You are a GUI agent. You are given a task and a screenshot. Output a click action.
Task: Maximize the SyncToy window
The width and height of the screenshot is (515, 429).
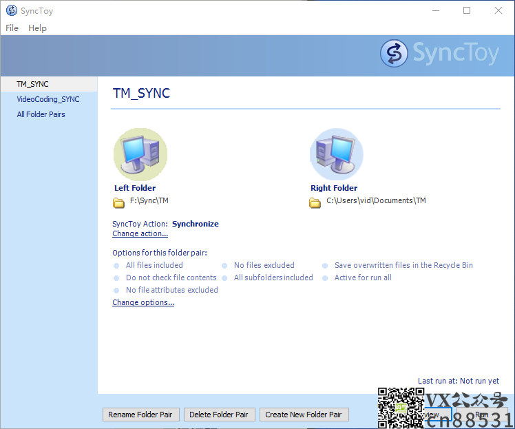coord(467,11)
